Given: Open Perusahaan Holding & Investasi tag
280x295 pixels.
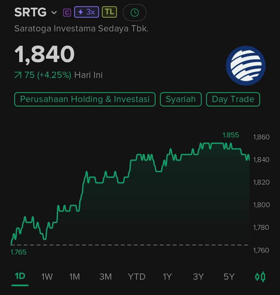Looking at the screenshot, I should [x=85, y=99].
